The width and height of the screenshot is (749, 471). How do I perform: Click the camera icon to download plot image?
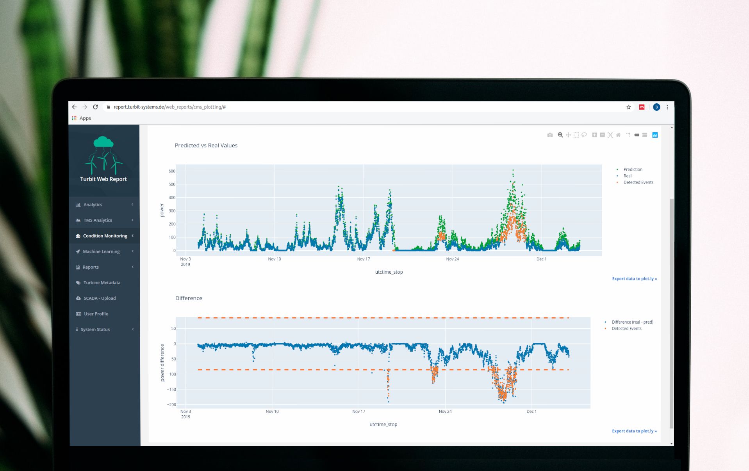550,135
